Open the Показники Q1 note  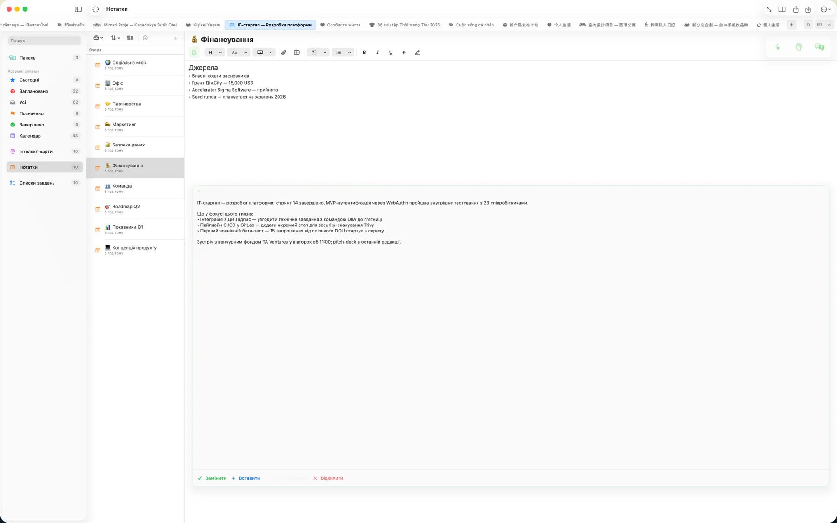pos(135,230)
